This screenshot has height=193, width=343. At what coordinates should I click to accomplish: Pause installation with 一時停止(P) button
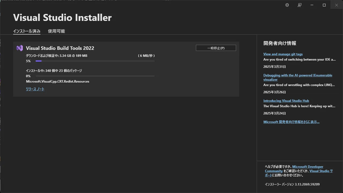[x=216, y=48]
